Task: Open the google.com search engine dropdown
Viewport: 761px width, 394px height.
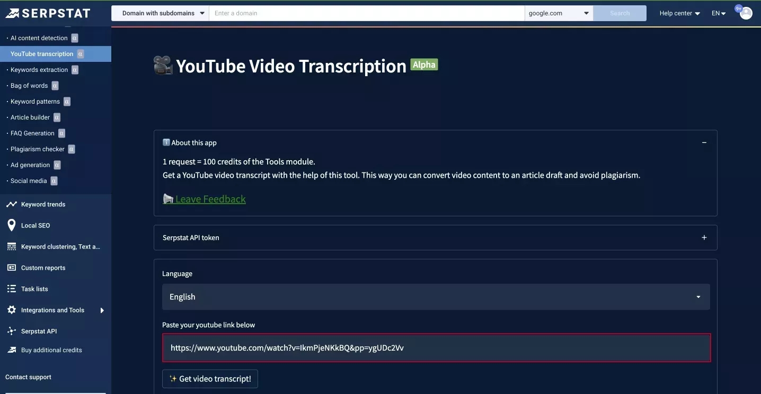Action: pyautogui.click(x=559, y=13)
